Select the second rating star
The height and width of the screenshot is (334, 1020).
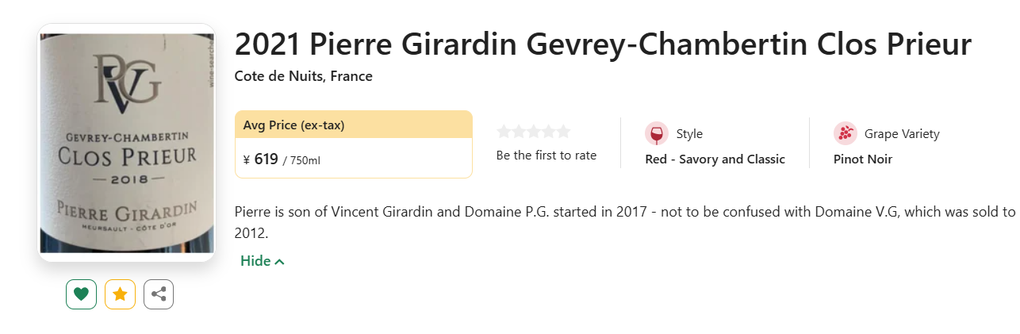pos(519,132)
